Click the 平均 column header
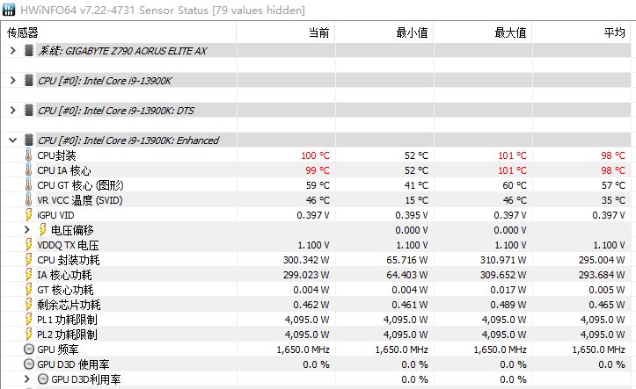 pyautogui.click(x=581, y=32)
